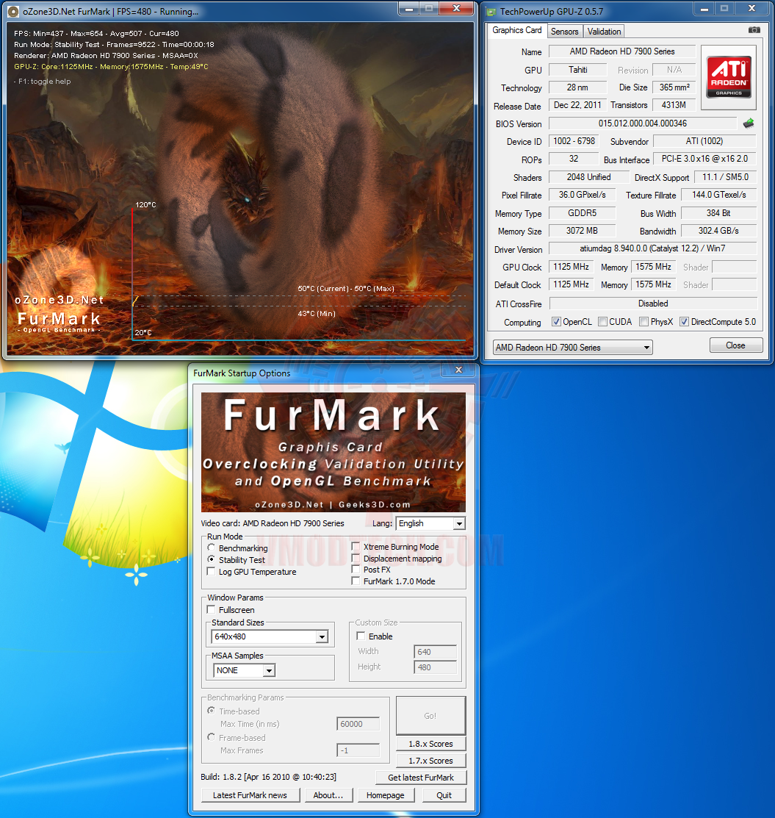
Task: Select Stability Test run mode
Action: (x=212, y=559)
